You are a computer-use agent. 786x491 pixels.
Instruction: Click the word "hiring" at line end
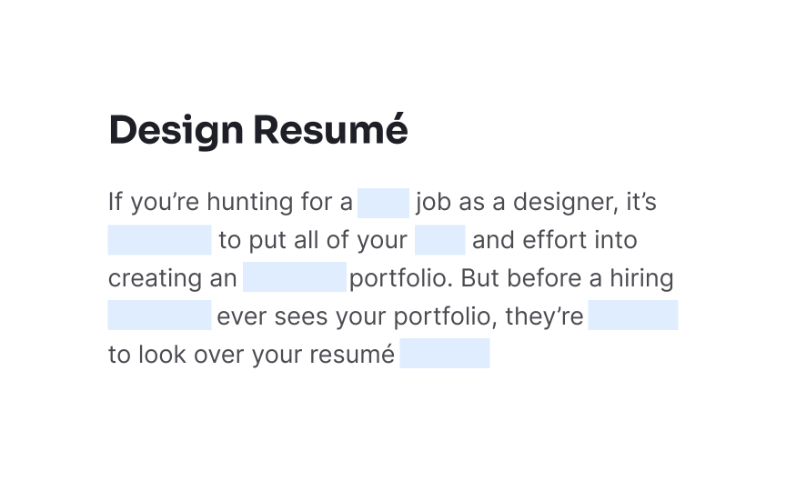[641, 278]
